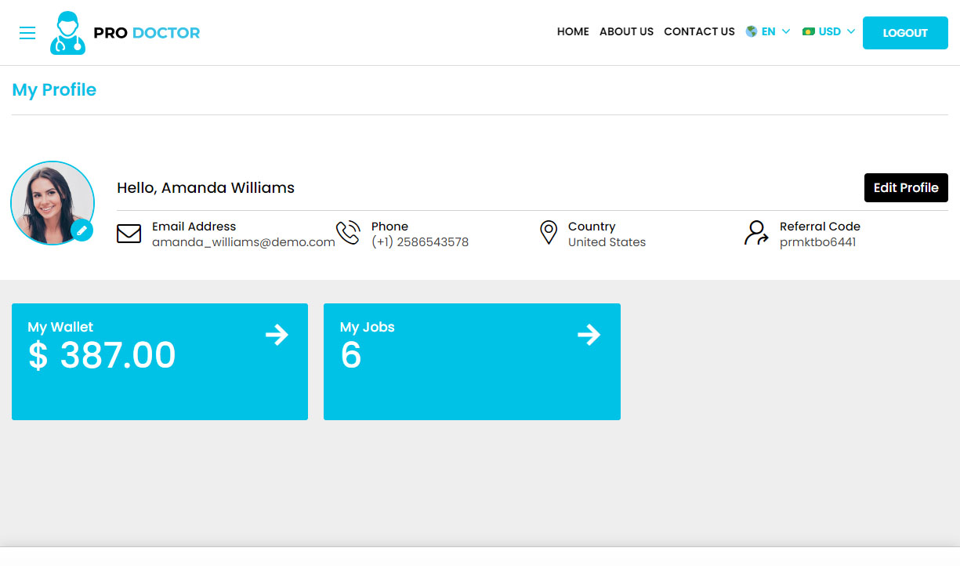Click the email envelope icon
960x566 pixels.
(129, 234)
